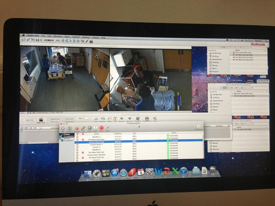Click the magnifier icon in timeline toolbar
Viewport: 275px width, 206px height.
tap(96, 119)
